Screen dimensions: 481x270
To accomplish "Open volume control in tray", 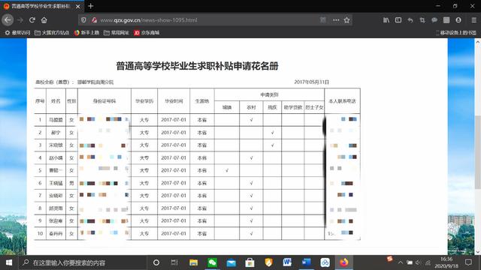I will pos(418,262).
